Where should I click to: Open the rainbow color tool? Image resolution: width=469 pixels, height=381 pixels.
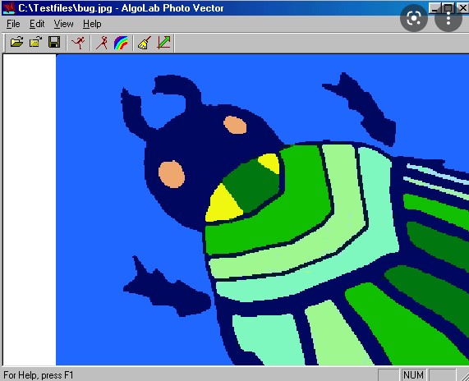click(x=121, y=43)
